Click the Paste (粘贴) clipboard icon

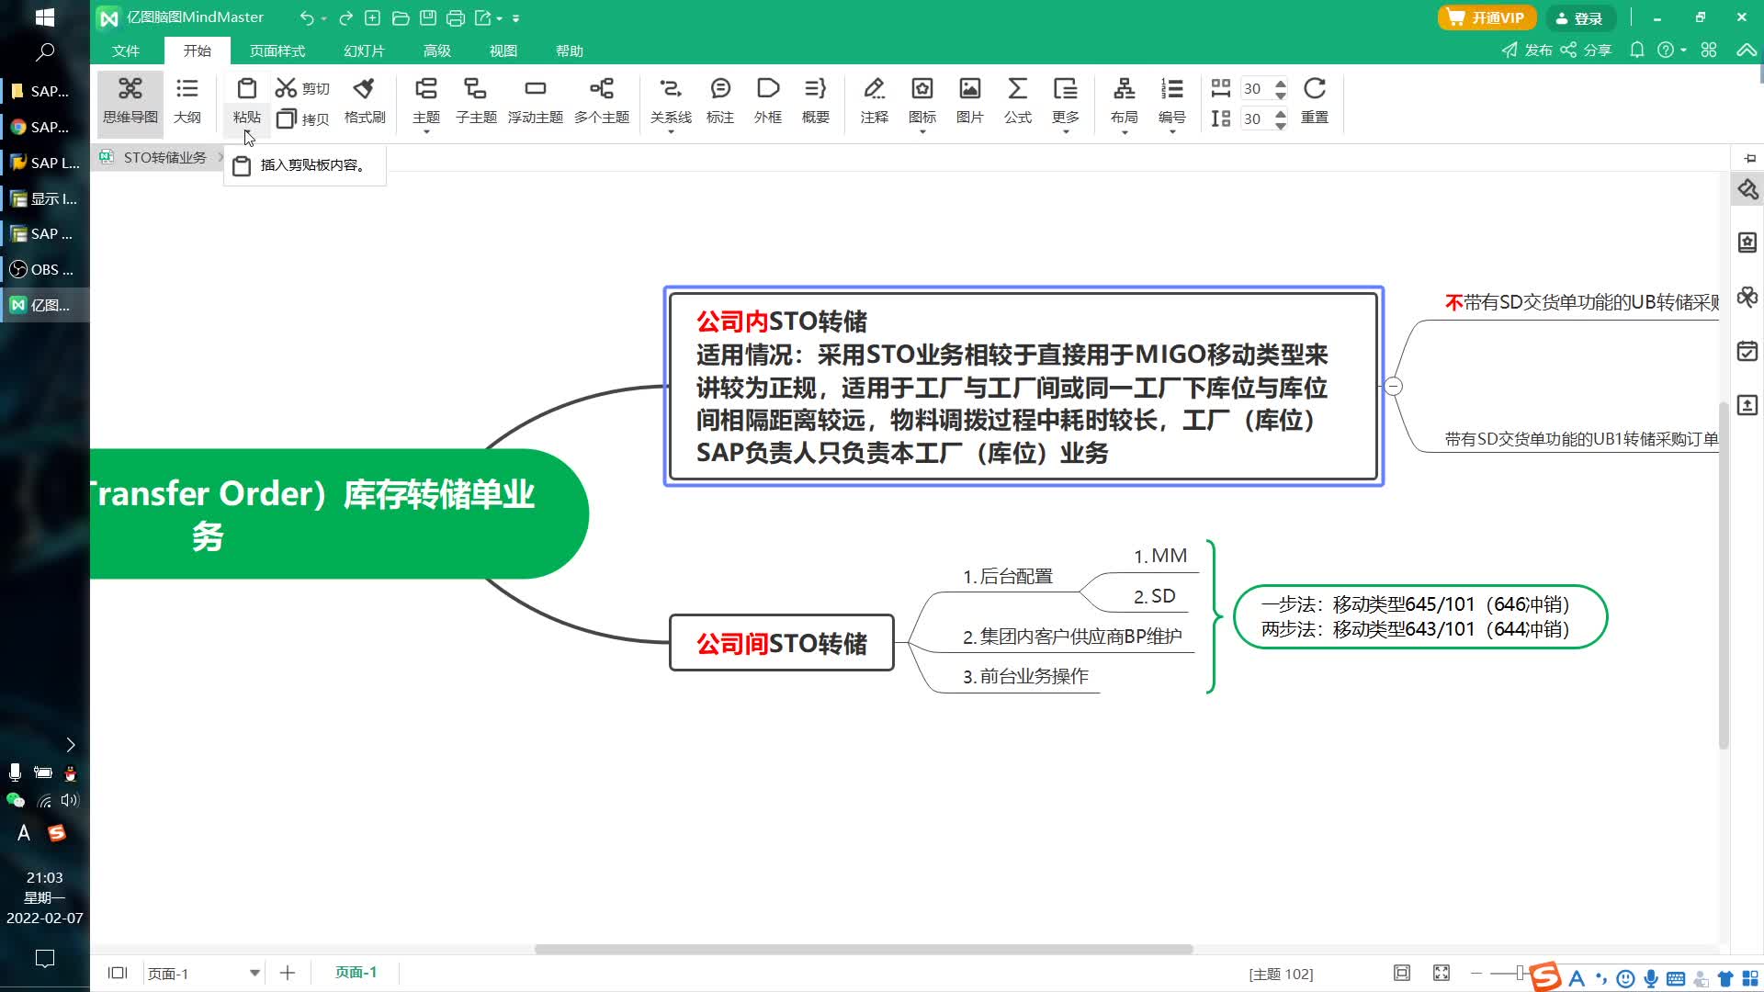(x=246, y=89)
